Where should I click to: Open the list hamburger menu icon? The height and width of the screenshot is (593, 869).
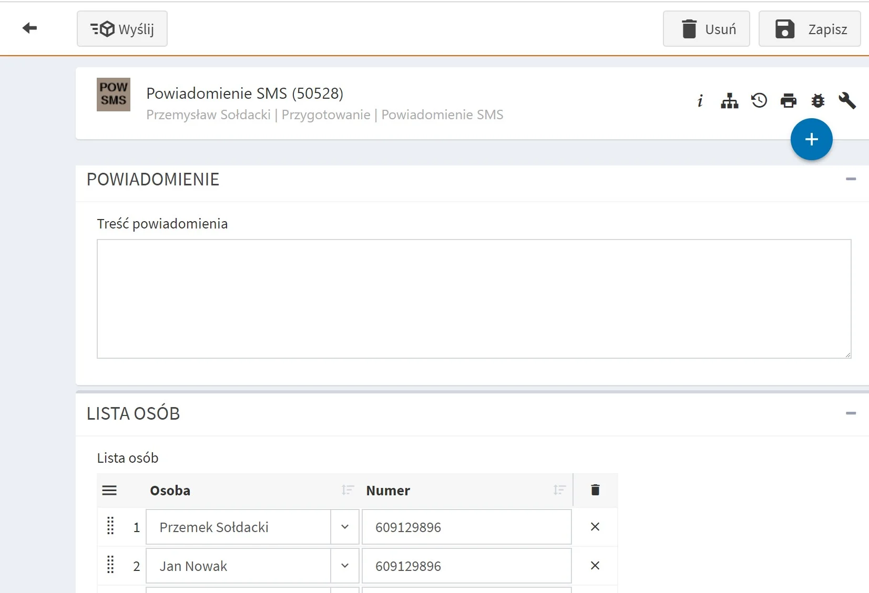(109, 491)
